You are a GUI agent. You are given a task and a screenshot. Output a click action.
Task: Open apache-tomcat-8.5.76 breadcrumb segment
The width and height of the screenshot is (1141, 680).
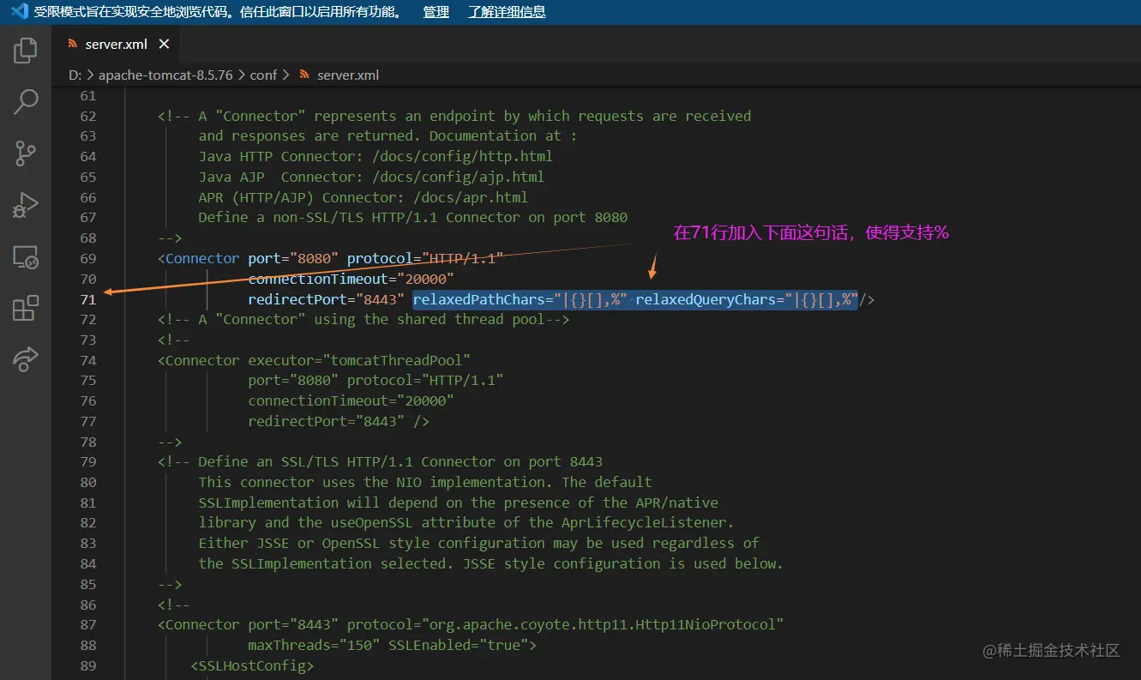tap(165, 75)
